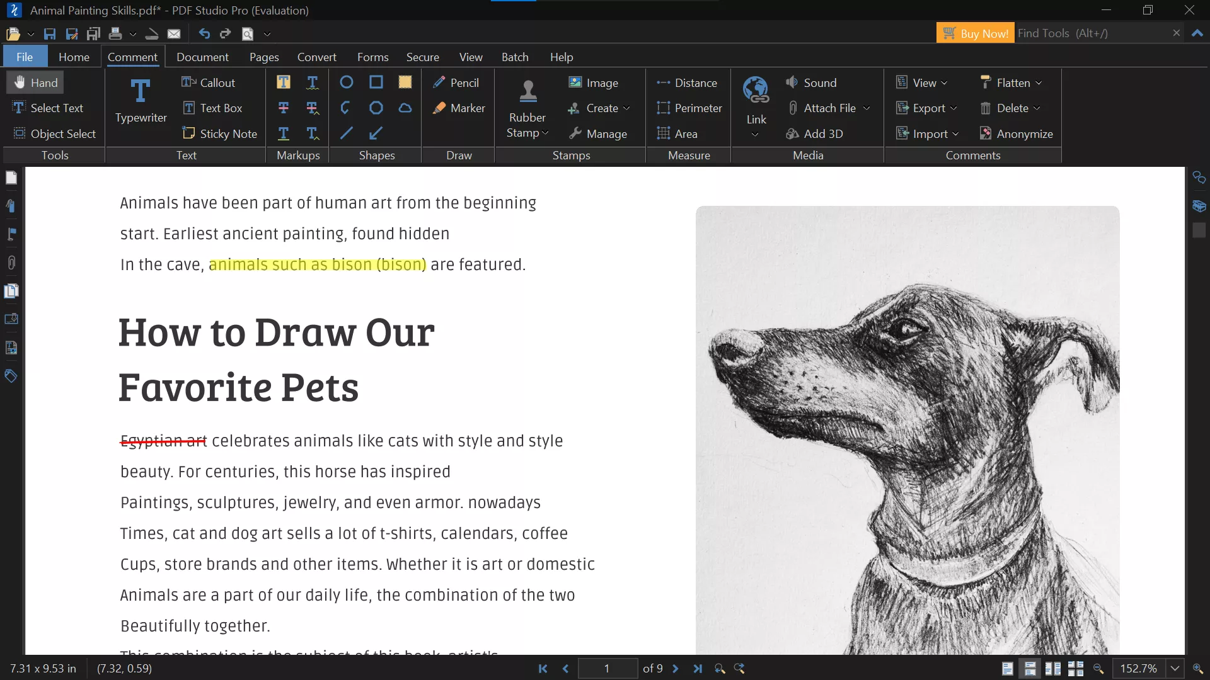Select the Typewriter tool

pos(140,101)
